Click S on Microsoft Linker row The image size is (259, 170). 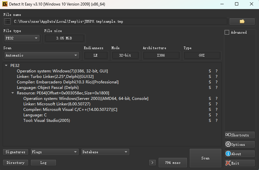(210, 104)
